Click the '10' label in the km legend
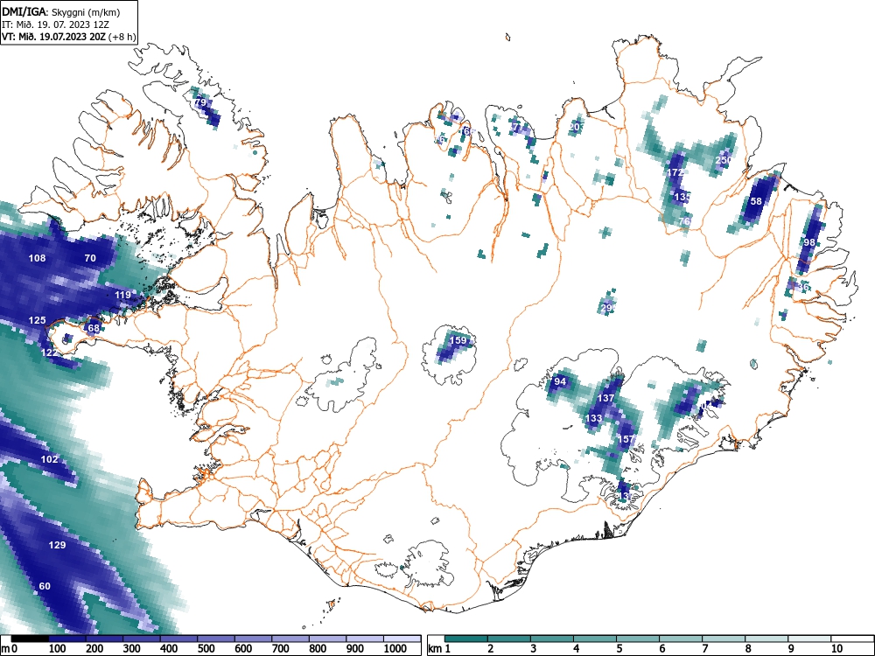 coord(836,649)
